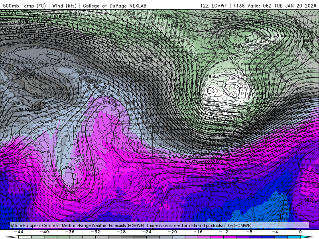
Task: Click the -16 legend value
Action: coord(198,232)
